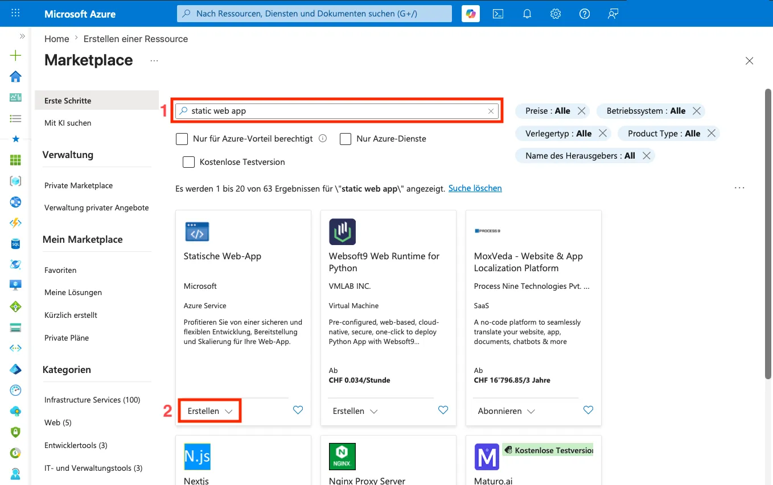Open Storage accounts icon in sidebar
The height and width of the screenshot is (485, 773).
[16, 328]
